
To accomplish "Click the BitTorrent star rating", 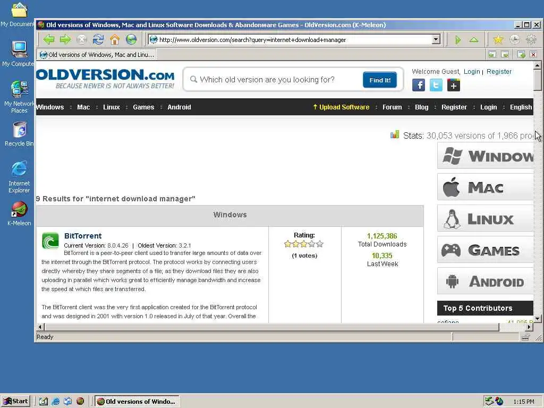I will pyautogui.click(x=304, y=244).
